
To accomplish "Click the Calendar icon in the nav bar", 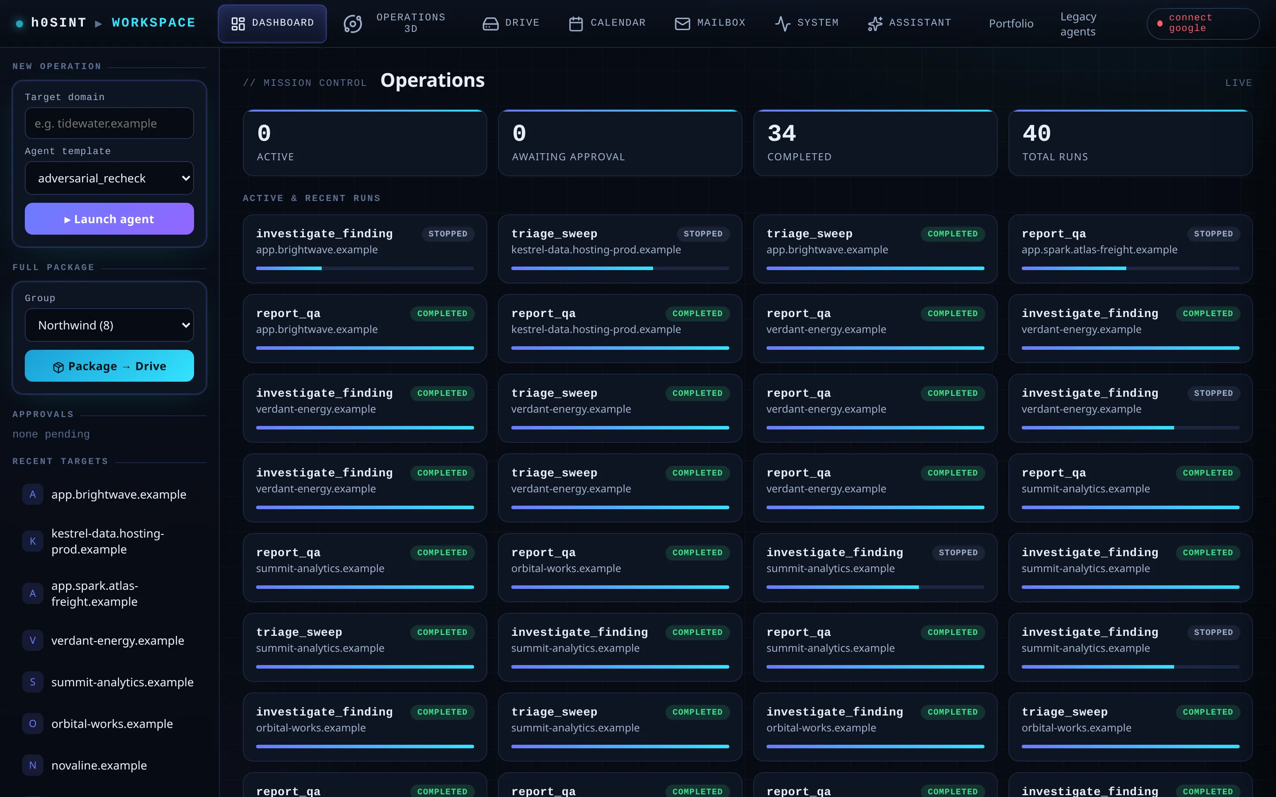I will pos(576,23).
